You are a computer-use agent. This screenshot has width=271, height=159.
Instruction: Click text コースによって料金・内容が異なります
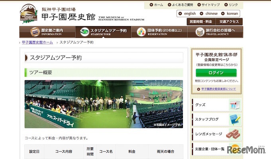pos(57,138)
